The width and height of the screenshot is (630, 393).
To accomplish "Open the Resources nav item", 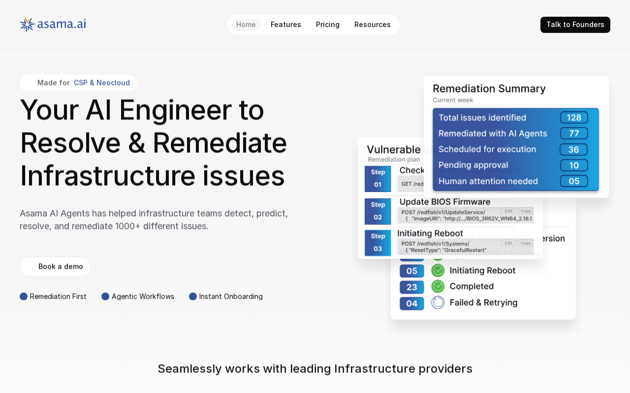I will pyautogui.click(x=373, y=25).
